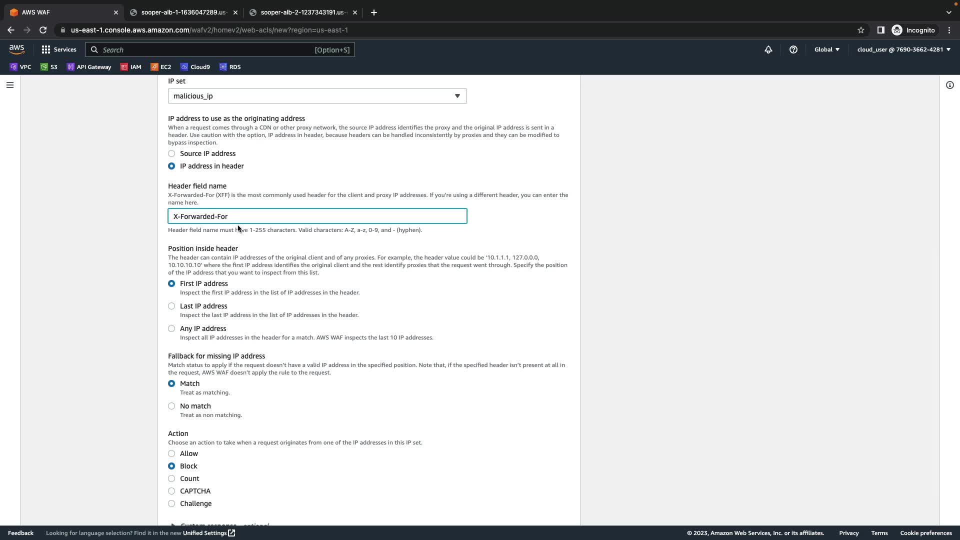Select the Source IP address radio option
This screenshot has width=960, height=540.
tap(171, 153)
